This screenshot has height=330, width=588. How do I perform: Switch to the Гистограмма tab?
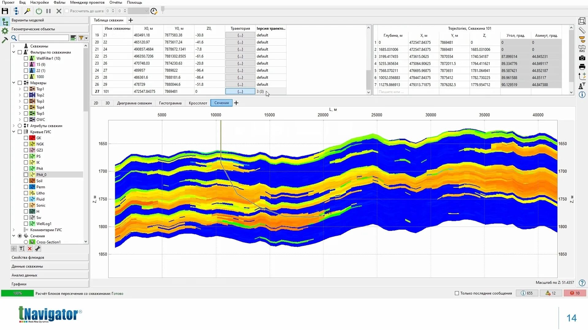(170, 103)
